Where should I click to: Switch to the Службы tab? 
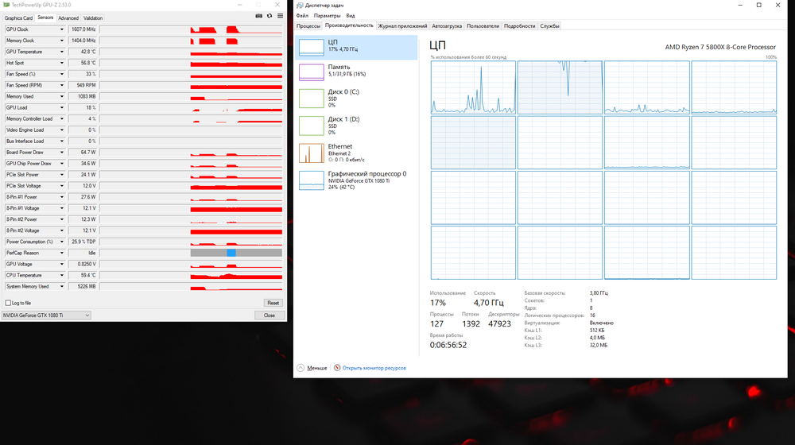549,26
